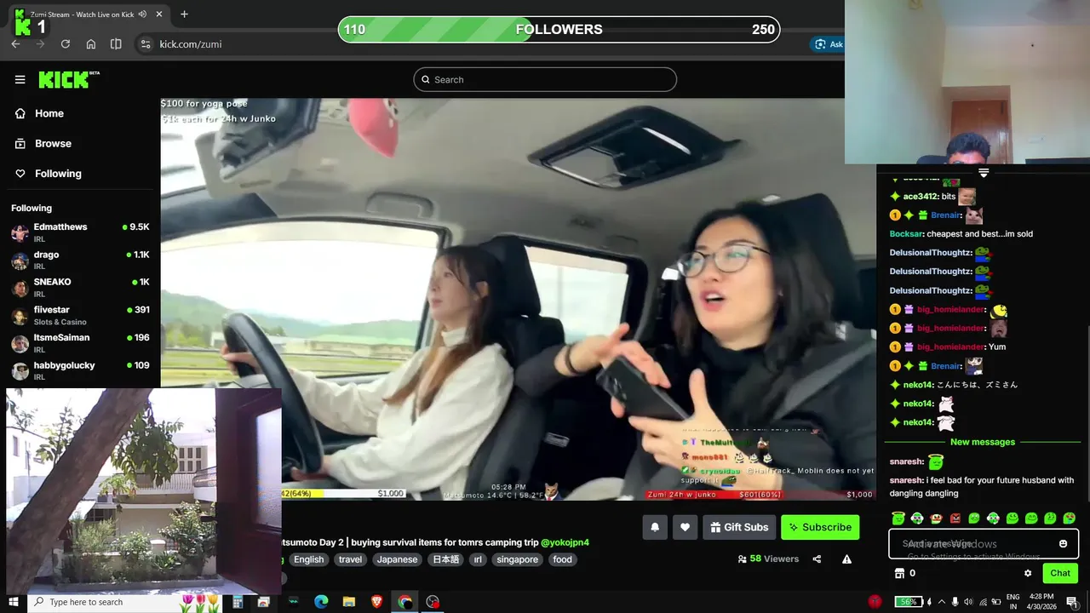Jump to New messages in chat
Screen dimensions: 1090x613
983,442
